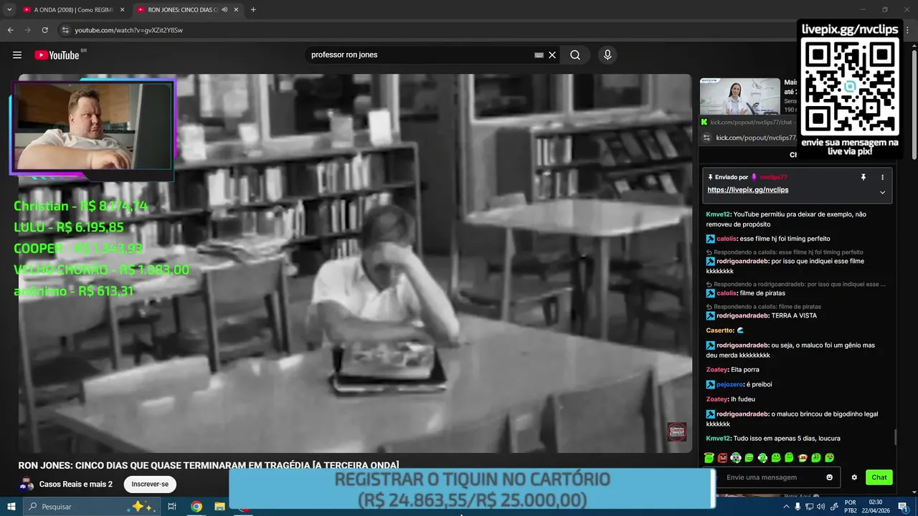Open site info icon beside youtube.com URL

(65, 30)
